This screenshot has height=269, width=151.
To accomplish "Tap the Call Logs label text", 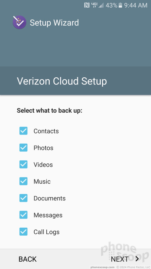I will (47, 232).
